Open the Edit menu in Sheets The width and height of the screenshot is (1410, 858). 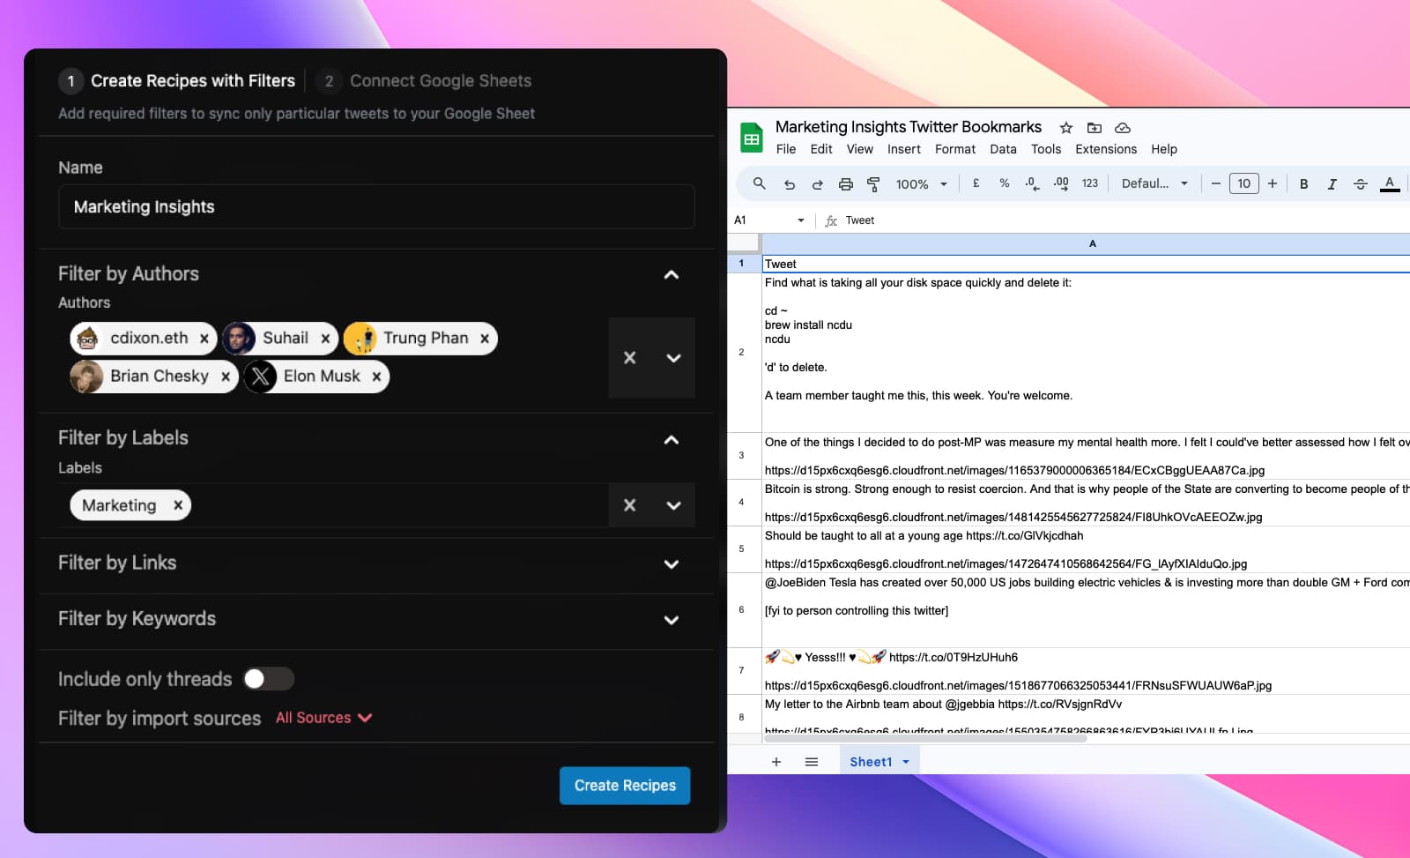click(821, 149)
